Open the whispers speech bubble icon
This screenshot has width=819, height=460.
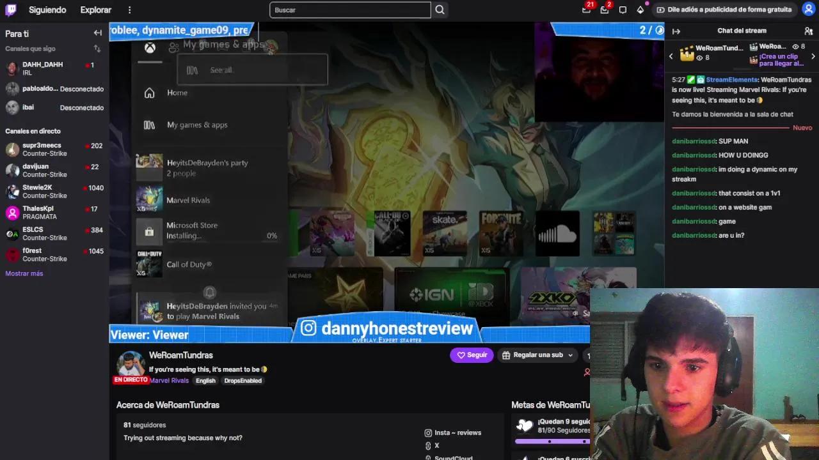623,10
